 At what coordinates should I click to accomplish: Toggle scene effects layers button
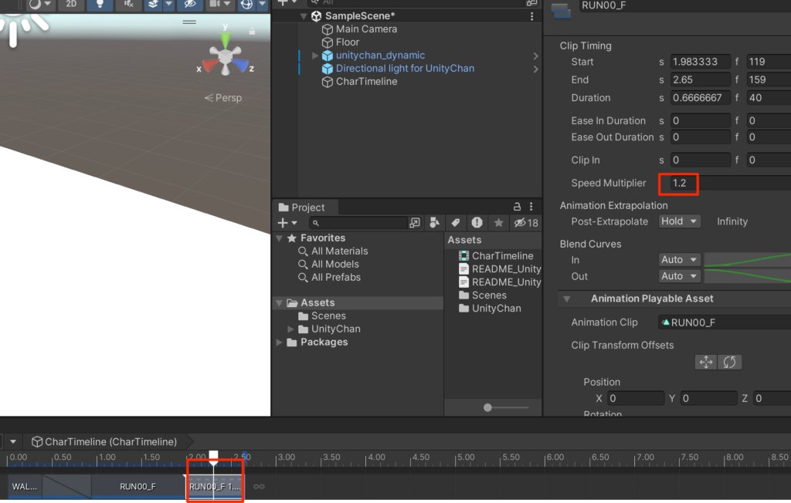coord(152,4)
